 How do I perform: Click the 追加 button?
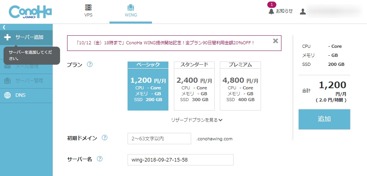coord(324,119)
